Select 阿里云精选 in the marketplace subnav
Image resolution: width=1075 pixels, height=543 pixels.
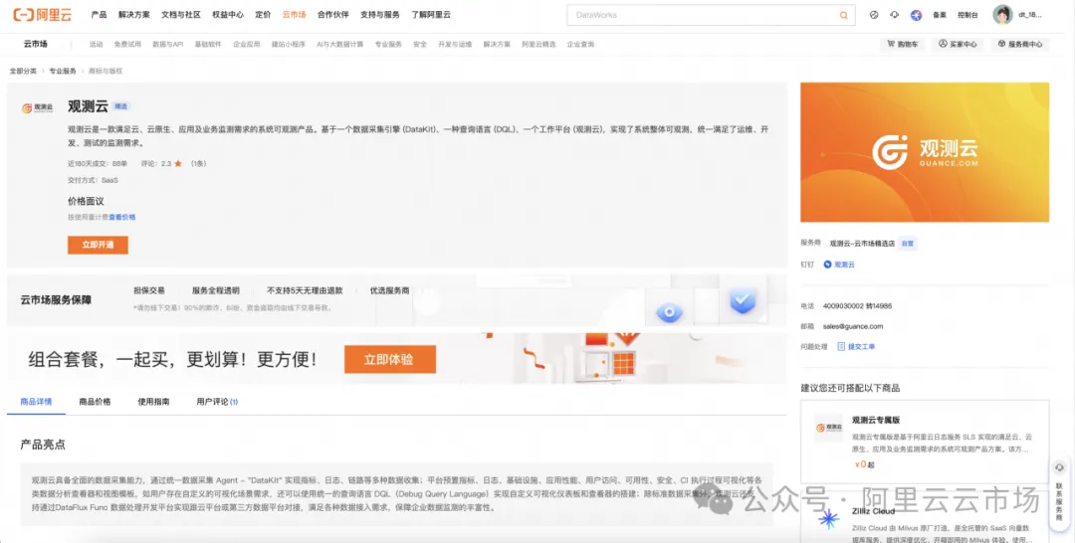[x=538, y=44]
